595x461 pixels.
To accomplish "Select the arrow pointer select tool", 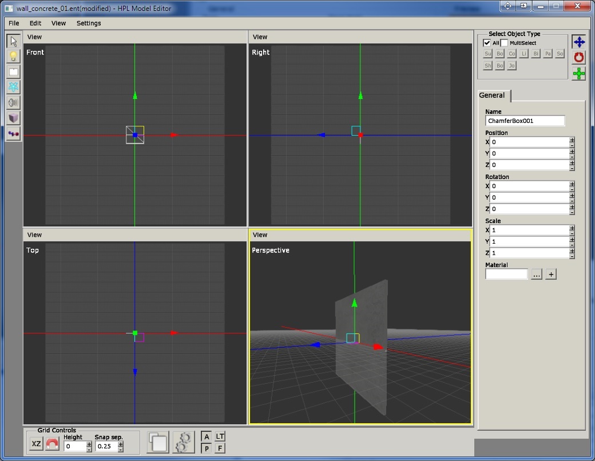I will pyautogui.click(x=14, y=41).
